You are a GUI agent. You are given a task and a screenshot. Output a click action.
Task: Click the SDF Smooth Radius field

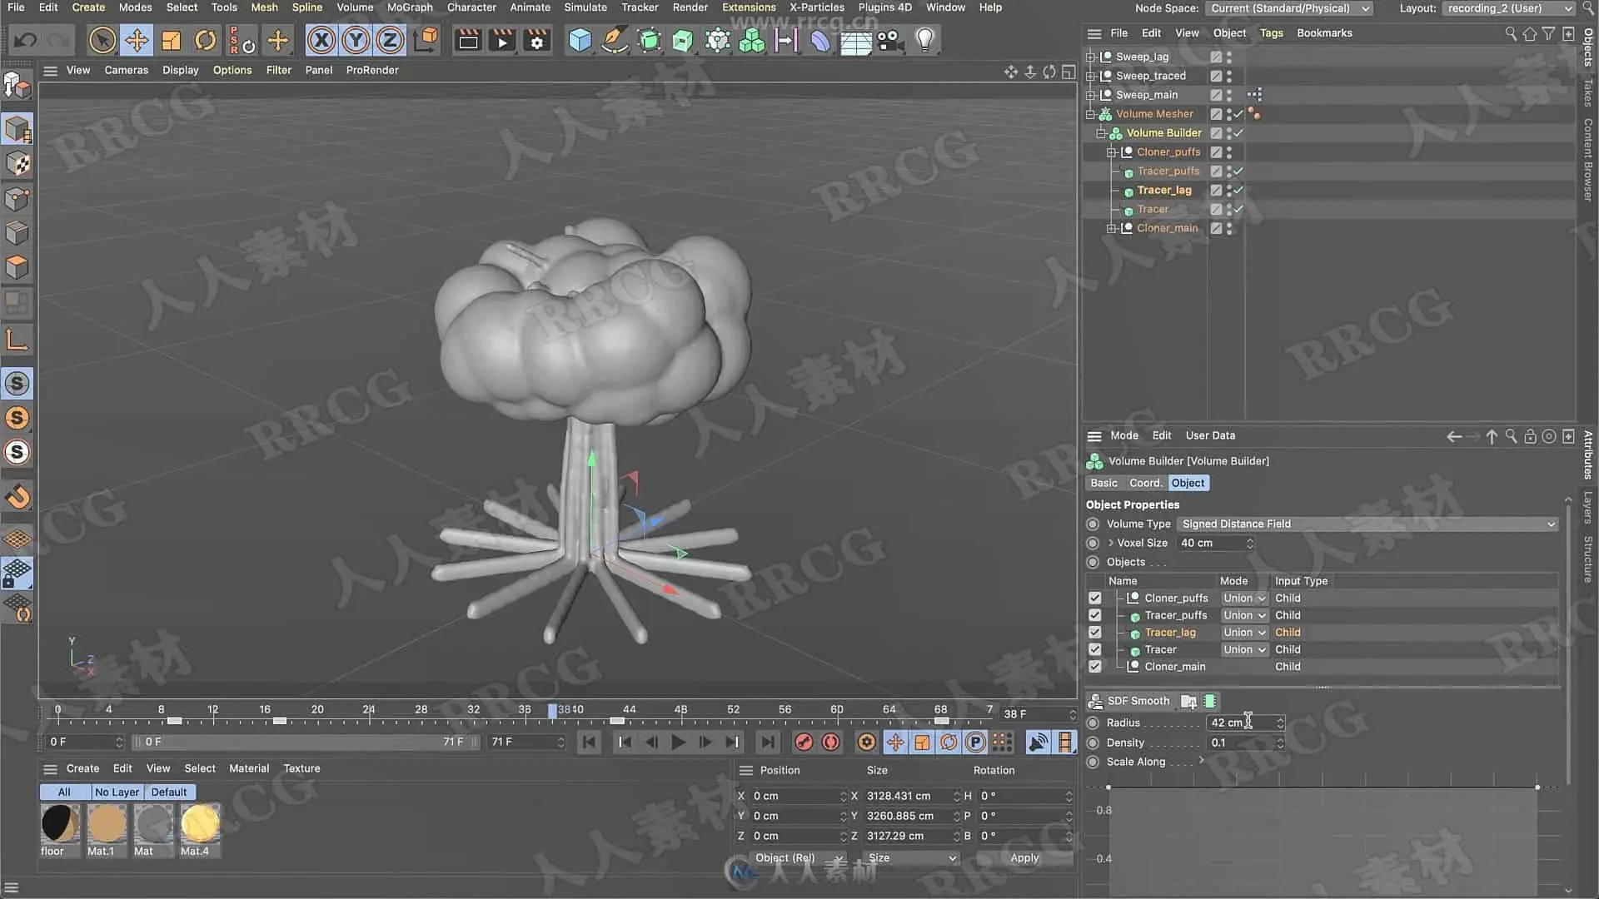coord(1240,723)
